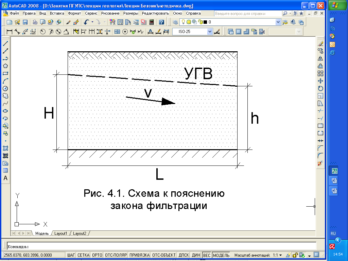This screenshot has height=261, width=348.
Task: Click the black layer color swatch
Action: (x=205, y=22)
